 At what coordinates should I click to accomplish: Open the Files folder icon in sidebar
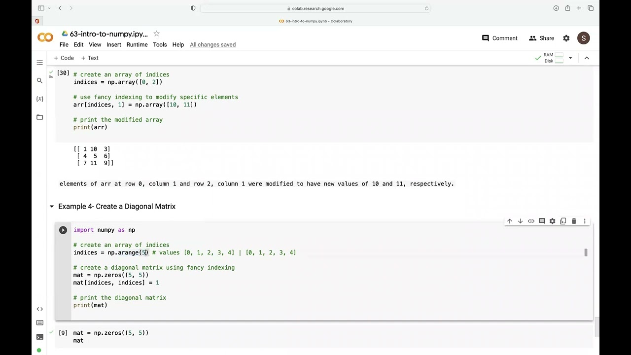(40, 117)
